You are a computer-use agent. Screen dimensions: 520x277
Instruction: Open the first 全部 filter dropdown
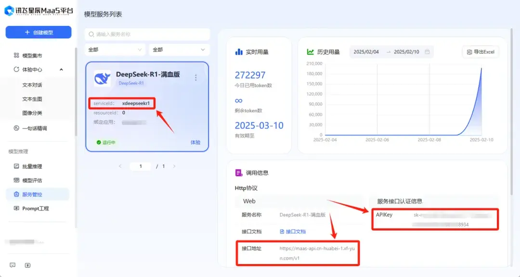(x=115, y=50)
